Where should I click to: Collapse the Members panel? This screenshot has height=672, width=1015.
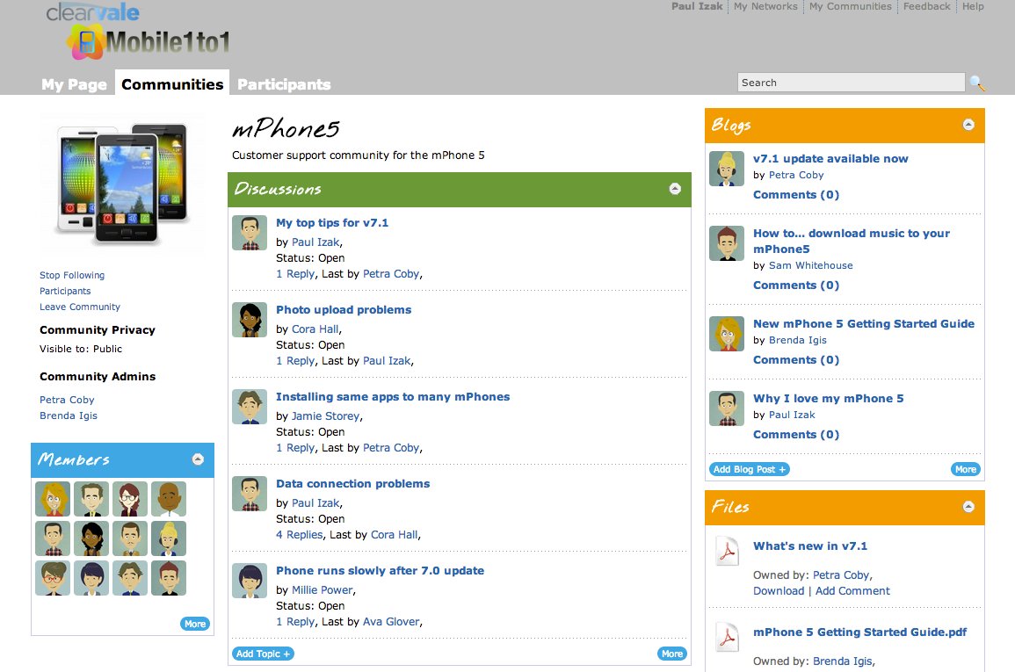point(198,459)
